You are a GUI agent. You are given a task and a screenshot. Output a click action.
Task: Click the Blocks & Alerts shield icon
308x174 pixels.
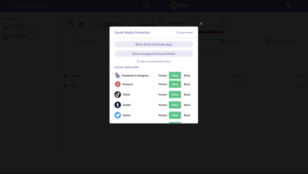(268, 41)
